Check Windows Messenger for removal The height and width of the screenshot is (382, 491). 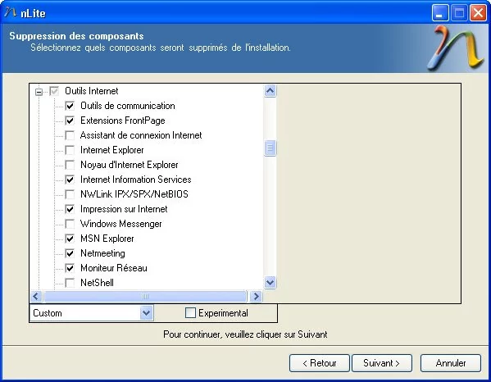click(70, 224)
